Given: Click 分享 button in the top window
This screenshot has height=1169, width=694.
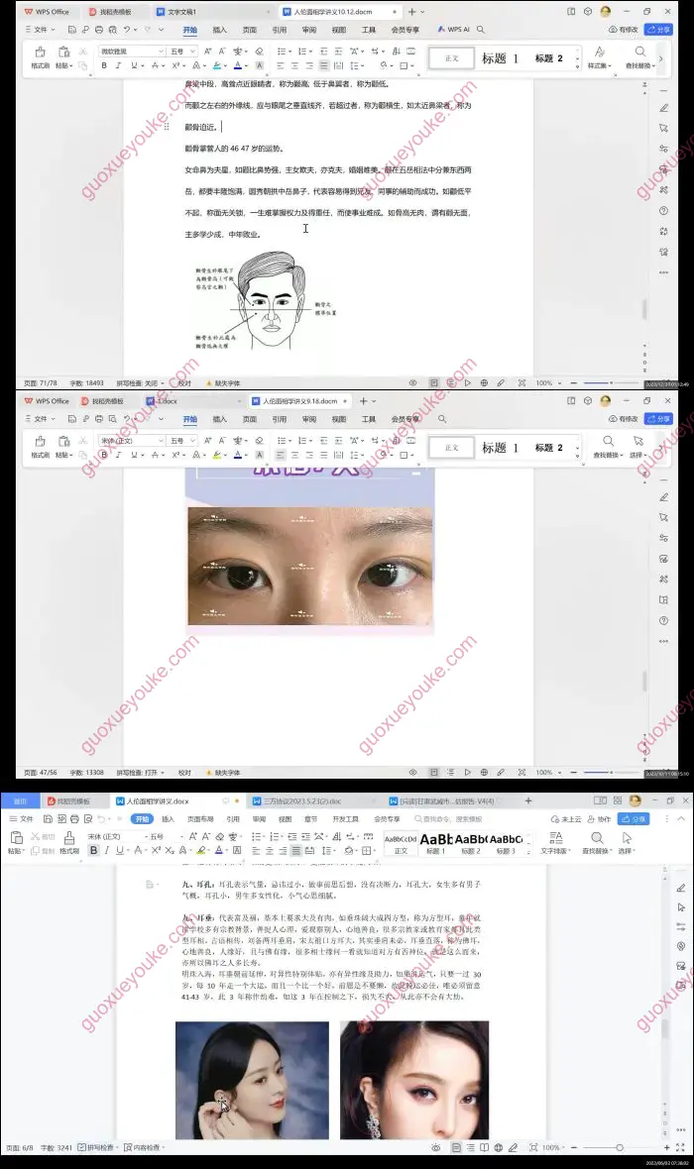Looking at the screenshot, I should point(657,30).
